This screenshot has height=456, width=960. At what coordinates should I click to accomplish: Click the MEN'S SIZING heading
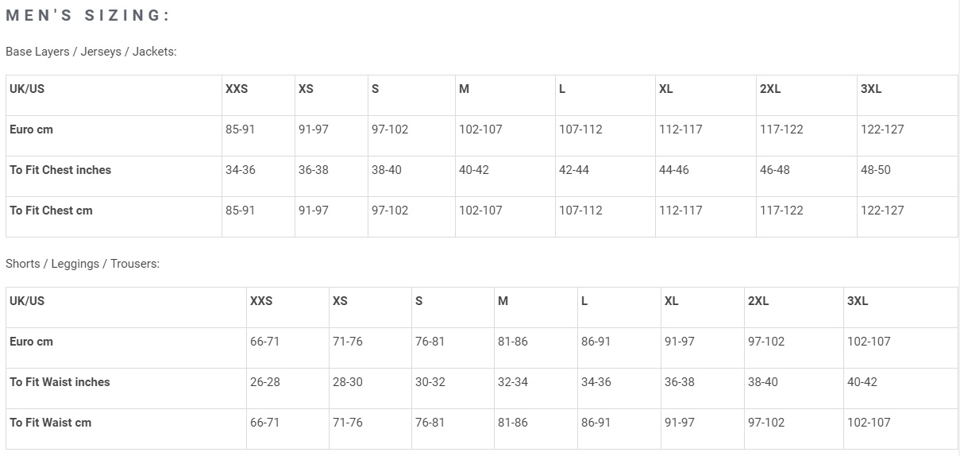coord(87,16)
